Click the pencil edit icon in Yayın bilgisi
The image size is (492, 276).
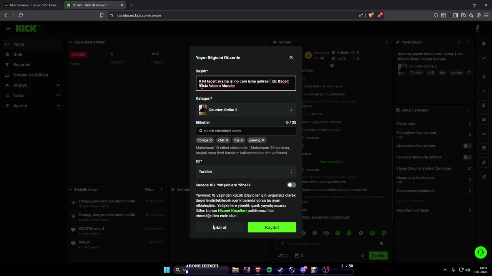click(x=459, y=42)
